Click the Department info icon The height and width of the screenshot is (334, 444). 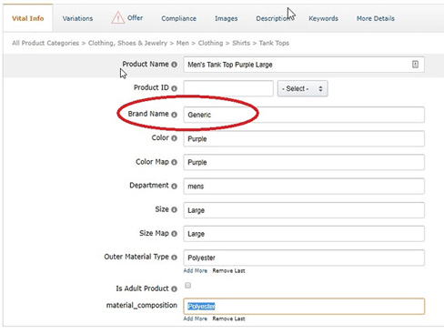coord(174,186)
